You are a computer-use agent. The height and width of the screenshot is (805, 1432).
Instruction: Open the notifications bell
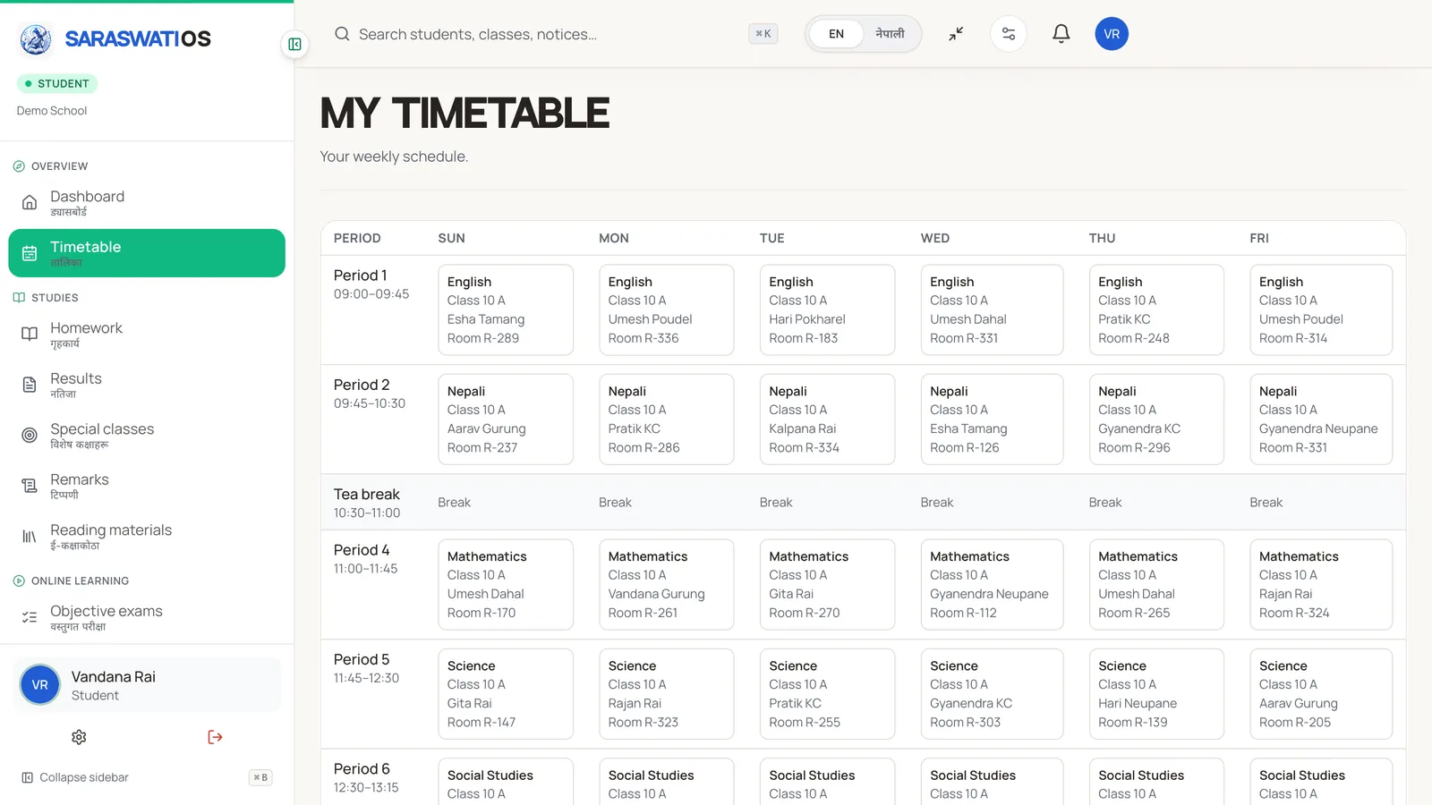[1061, 34]
